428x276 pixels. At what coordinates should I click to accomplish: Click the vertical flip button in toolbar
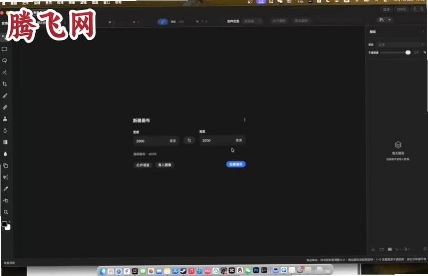(301, 21)
